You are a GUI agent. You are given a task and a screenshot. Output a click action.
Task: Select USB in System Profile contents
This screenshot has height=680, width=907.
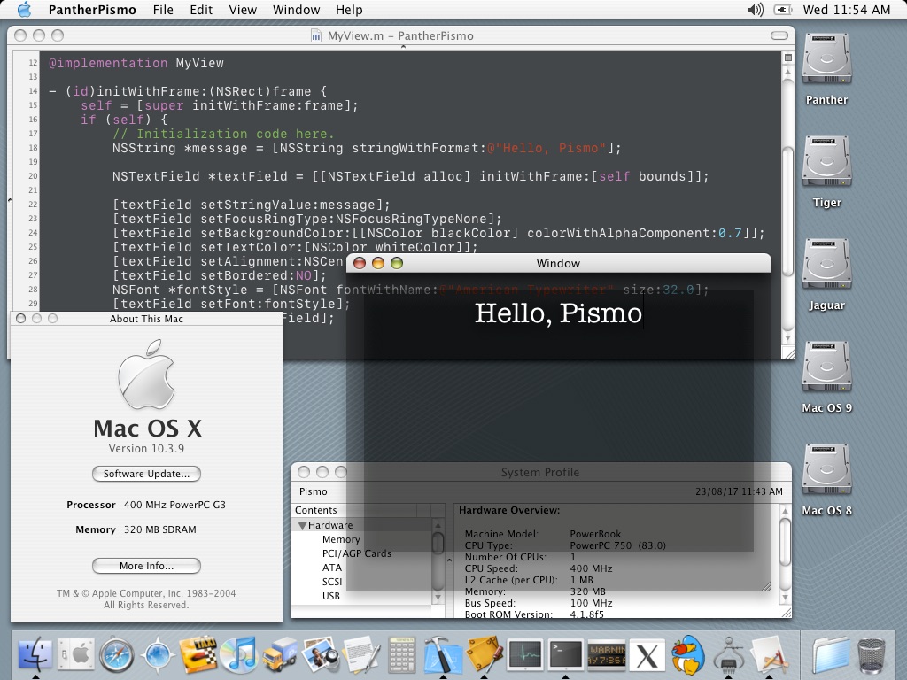tap(331, 596)
